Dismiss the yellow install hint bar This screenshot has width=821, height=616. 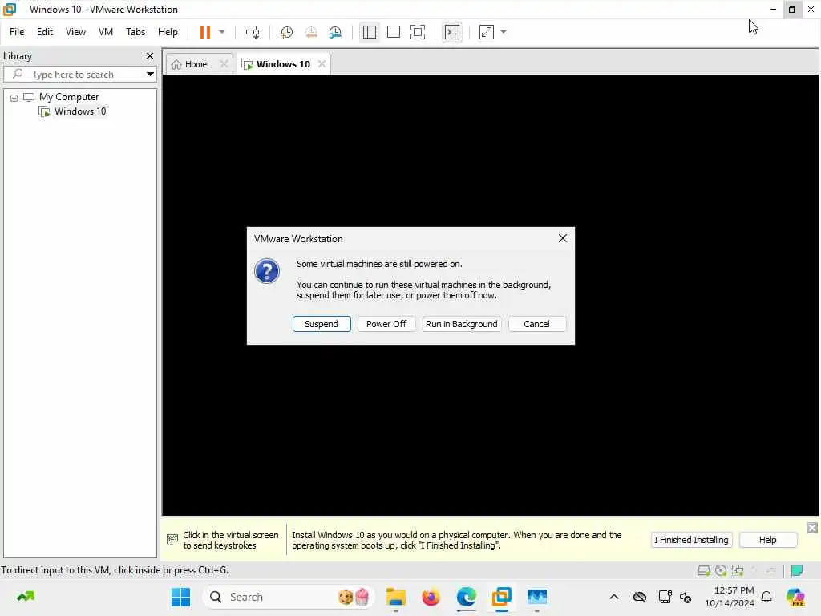(812, 528)
